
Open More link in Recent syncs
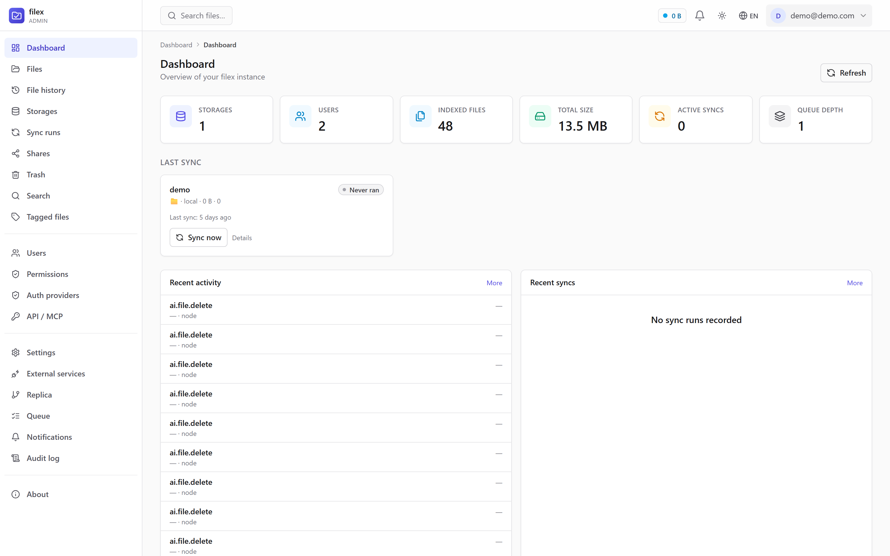855,283
